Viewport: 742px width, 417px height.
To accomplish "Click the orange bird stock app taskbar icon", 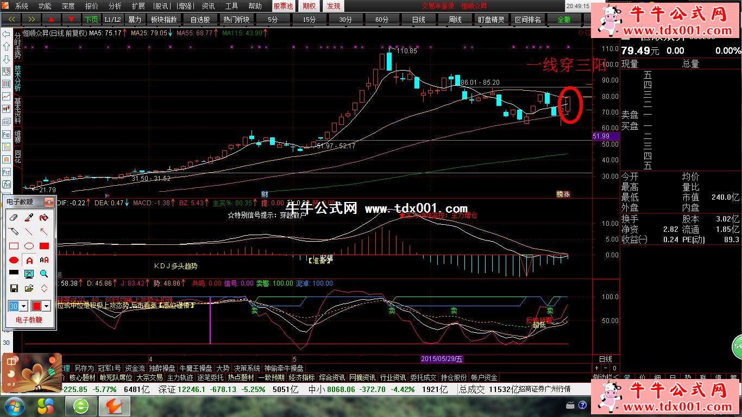I will coord(115,406).
